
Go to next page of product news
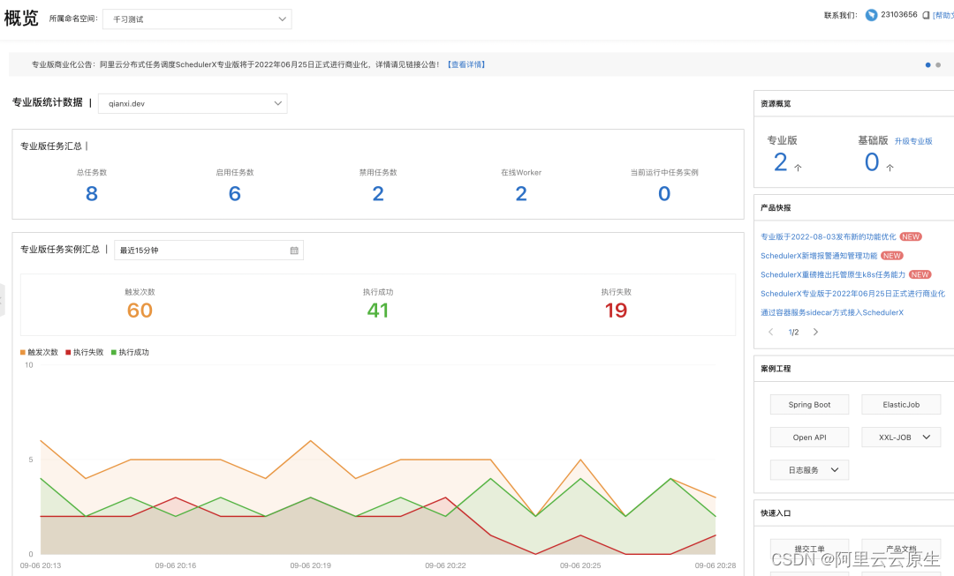(816, 332)
